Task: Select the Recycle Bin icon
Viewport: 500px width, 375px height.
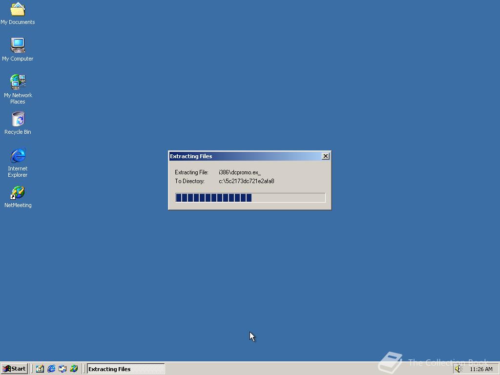Action: point(18,123)
